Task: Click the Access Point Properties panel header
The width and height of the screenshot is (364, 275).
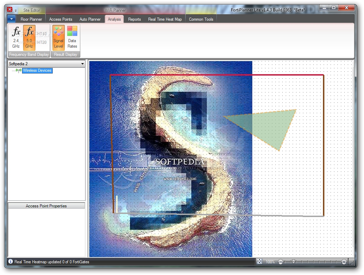Action: coord(46,206)
